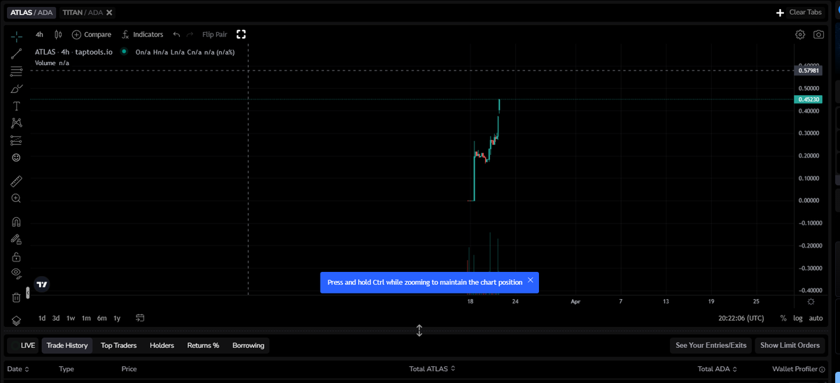Open the go to date icon
Image resolution: width=840 pixels, height=383 pixels.
click(x=140, y=318)
